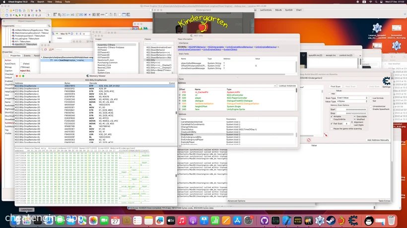Follow the KG2NPCBehavior inheritance link
Image resolution: width=407 pixels, height=228 pixels.
197,47
